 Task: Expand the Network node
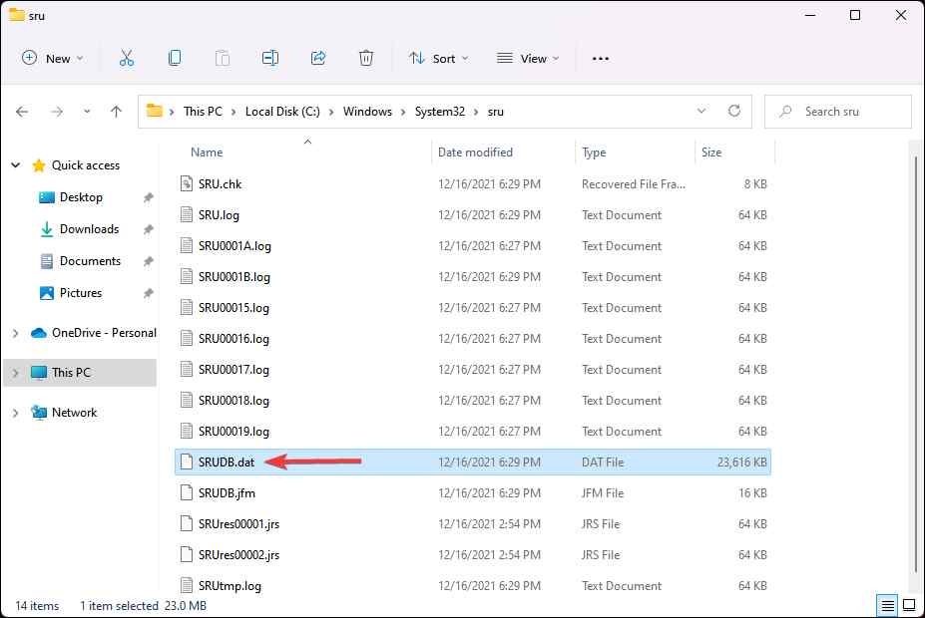(15, 413)
